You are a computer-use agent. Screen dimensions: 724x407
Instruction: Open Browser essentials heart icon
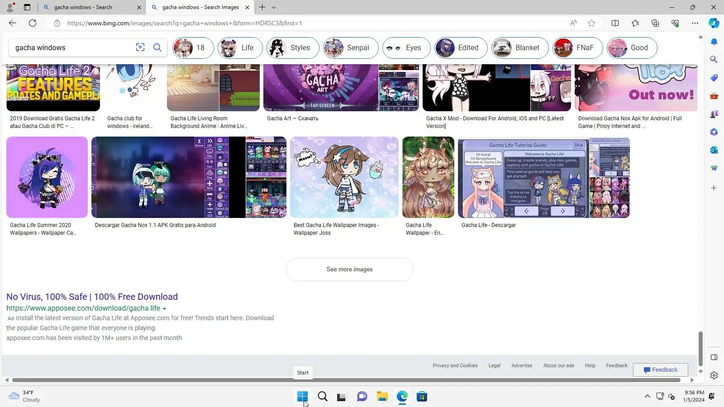[x=675, y=23]
